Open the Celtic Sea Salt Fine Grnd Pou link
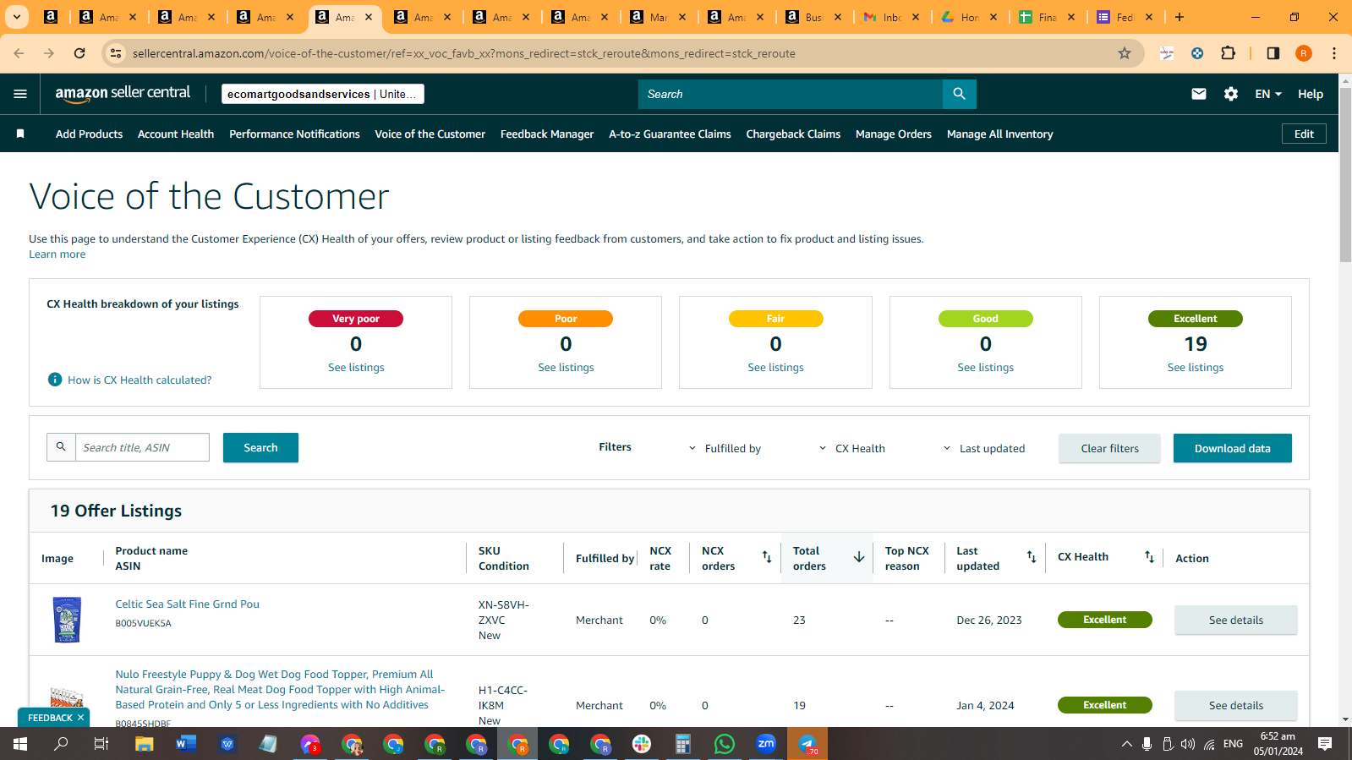Image resolution: width=1352 pixels, height=760 pixels. 188,604
